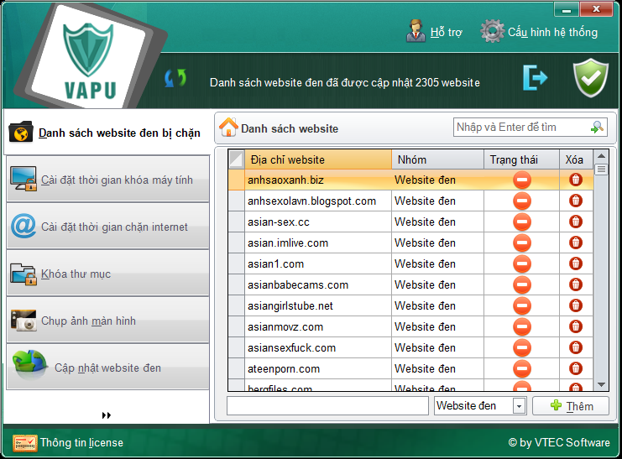The image size is (622, 459).
Task: Click the green shield protection status icon
Action: [590, 77]
